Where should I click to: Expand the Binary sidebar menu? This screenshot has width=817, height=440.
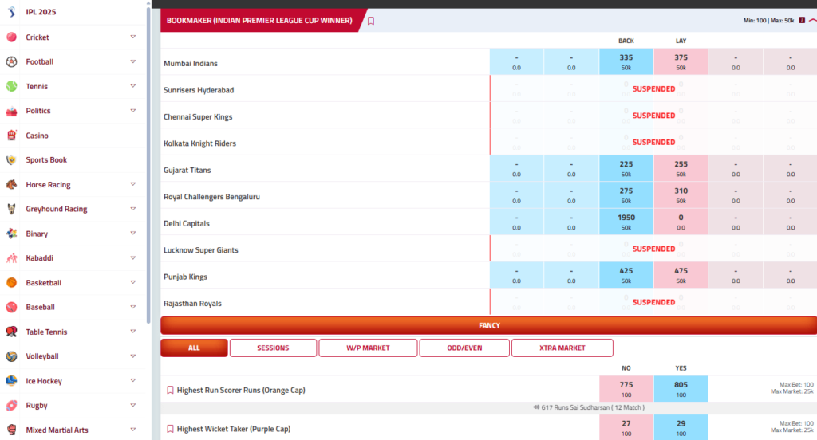tap(133, 234)
